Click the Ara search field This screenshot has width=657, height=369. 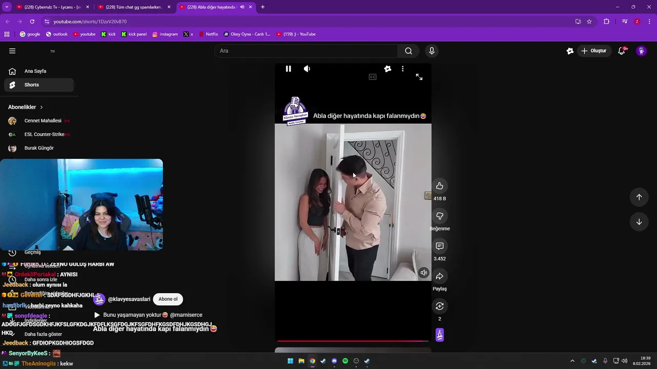tap(306, 51)
